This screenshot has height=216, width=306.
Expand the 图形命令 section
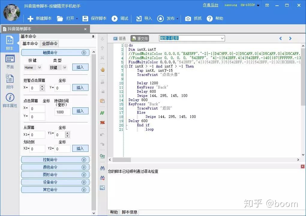84,175
